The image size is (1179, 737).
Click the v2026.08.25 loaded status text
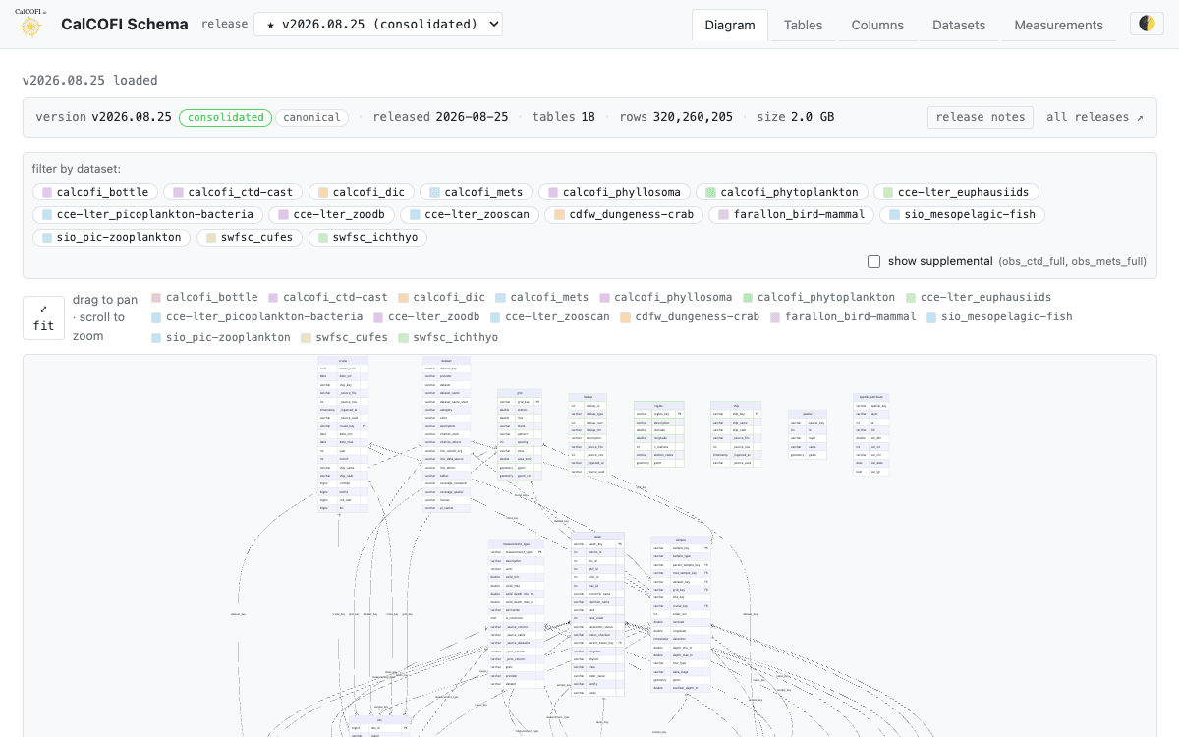[x=90, y=81]
